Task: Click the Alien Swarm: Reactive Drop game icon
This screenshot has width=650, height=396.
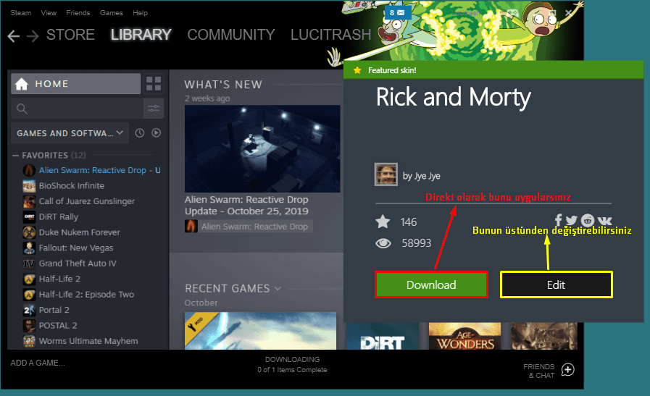Action: click(28, 170)
